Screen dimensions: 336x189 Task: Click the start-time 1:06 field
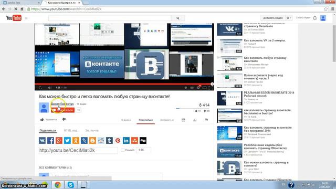(143, 150)
